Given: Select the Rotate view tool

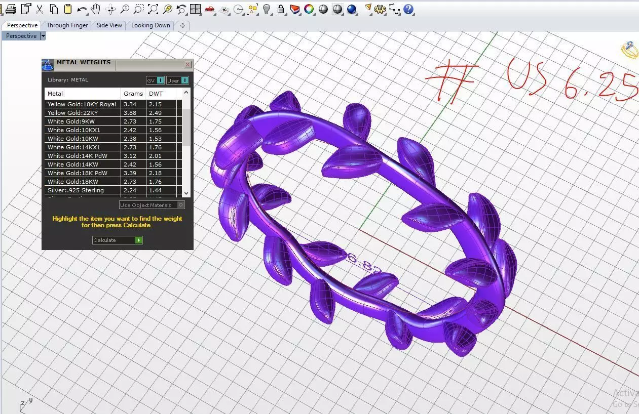Looking at the screenshot, I should tap(110, 9).
